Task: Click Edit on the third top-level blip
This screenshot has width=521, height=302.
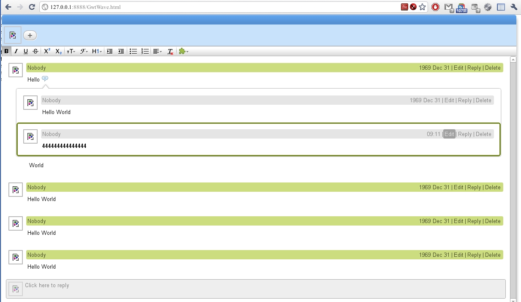Action: 458,221
